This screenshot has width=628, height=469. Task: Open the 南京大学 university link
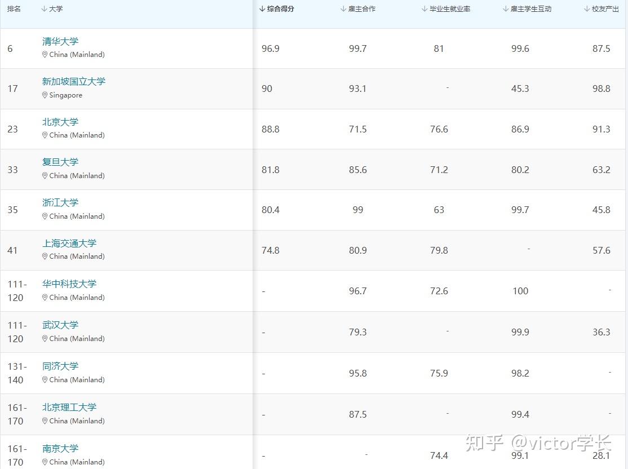[x=60, y=449]
